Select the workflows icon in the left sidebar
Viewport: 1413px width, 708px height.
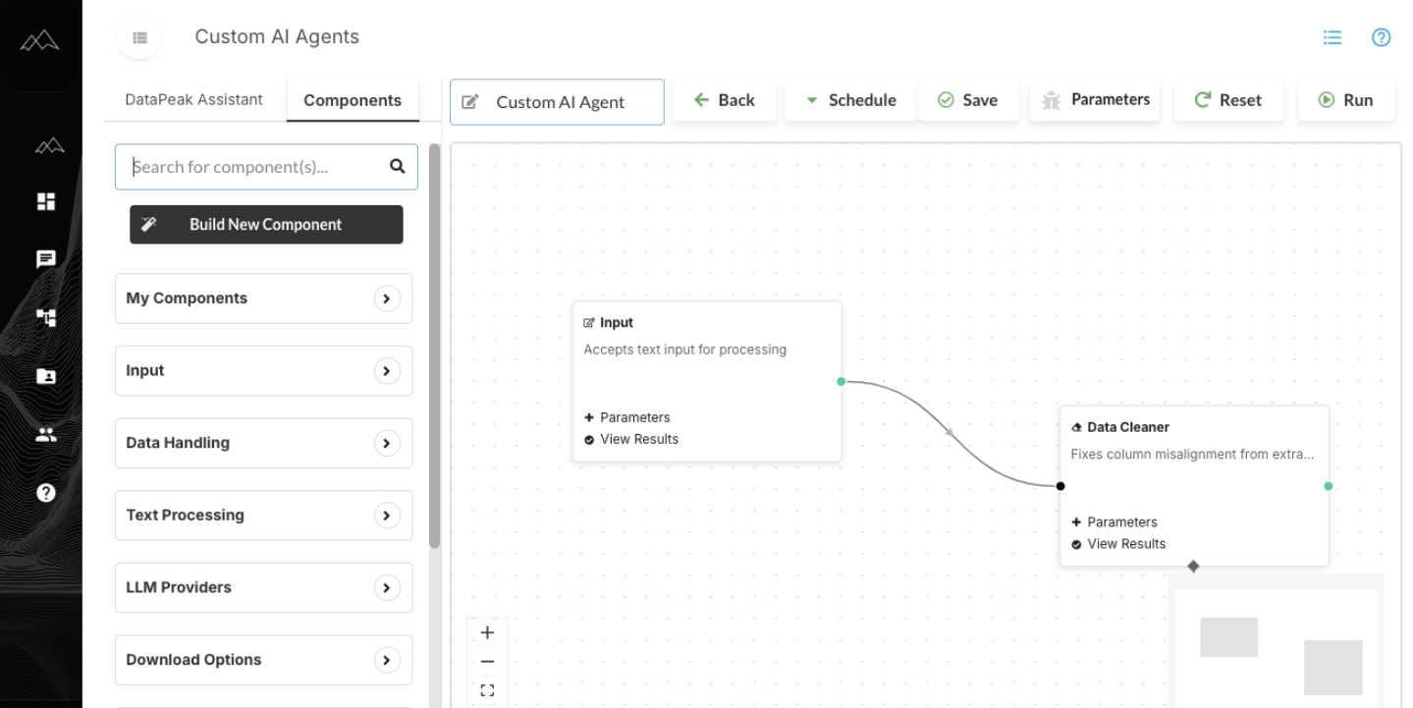[45, 317]
